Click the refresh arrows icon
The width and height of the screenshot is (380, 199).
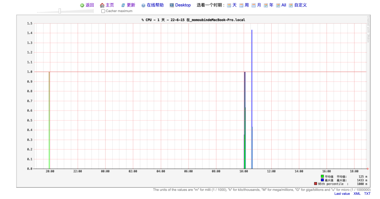(123, 5)
